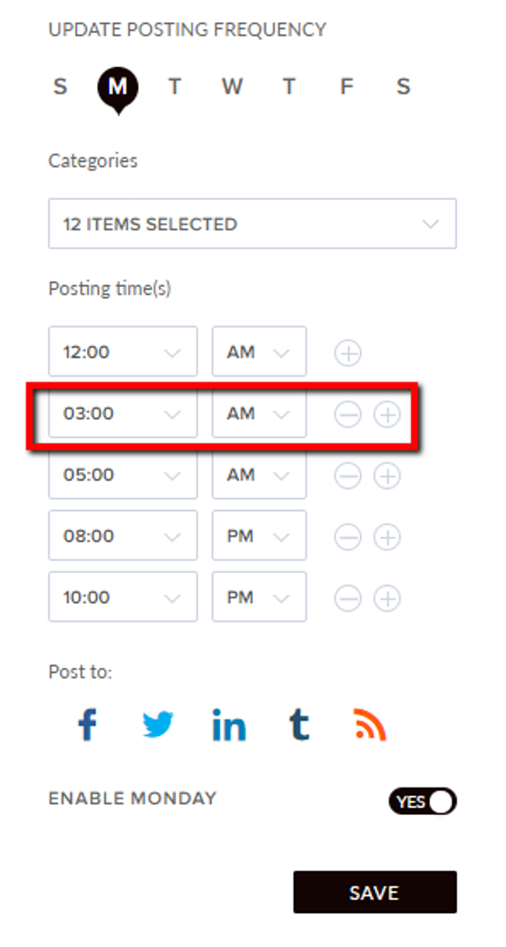Screen dimensions: 506x947
Task: Select the Facebook icon under Post to
Action: point(88,725)
